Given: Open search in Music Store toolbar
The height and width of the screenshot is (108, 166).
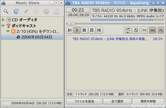Looking at the screenshot, I should 6,11.
